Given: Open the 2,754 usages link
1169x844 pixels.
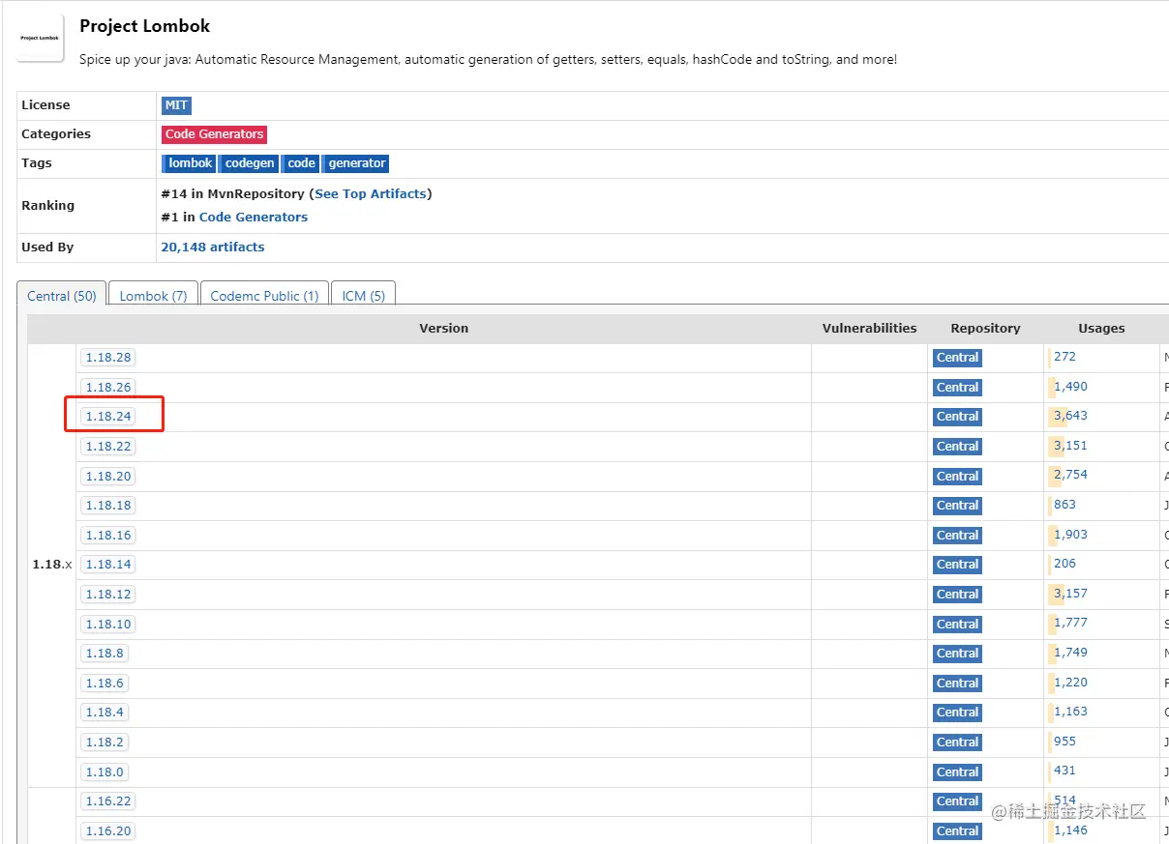Looking at the screenshot, I should [x=1070, y=476].
